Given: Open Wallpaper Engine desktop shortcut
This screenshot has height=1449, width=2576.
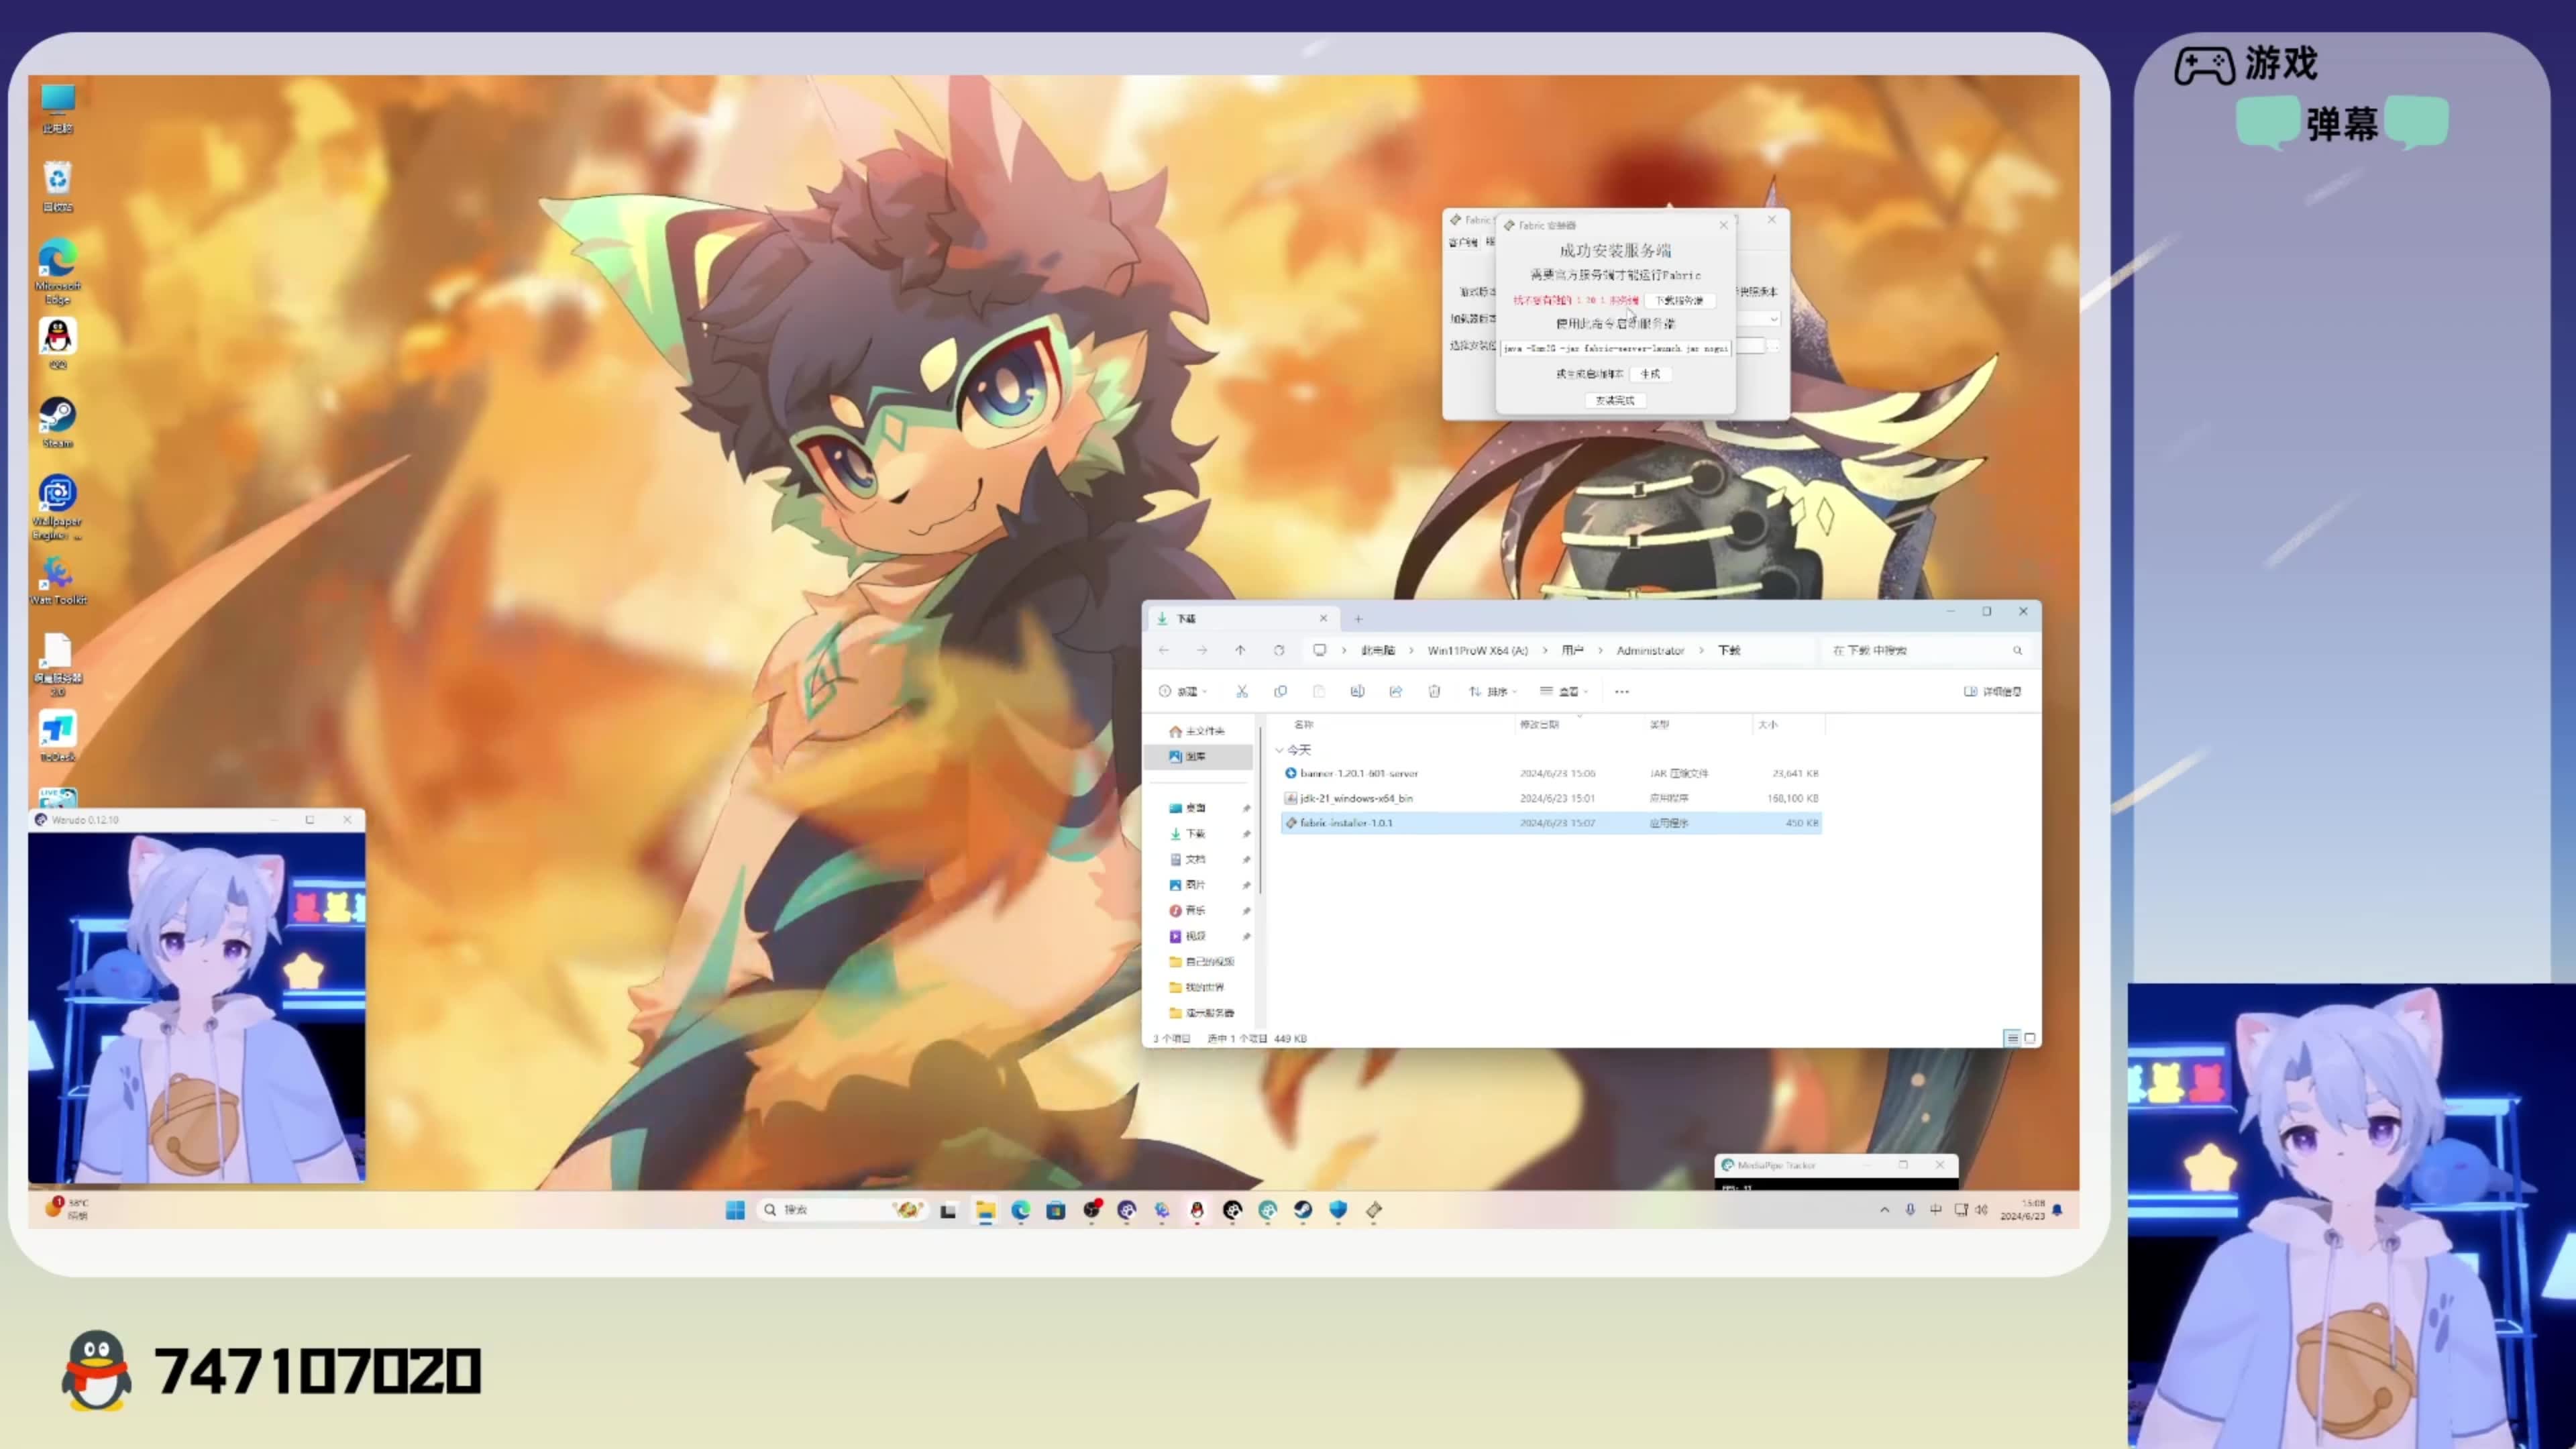Looking at the screenshot, I should pos(57,507).
